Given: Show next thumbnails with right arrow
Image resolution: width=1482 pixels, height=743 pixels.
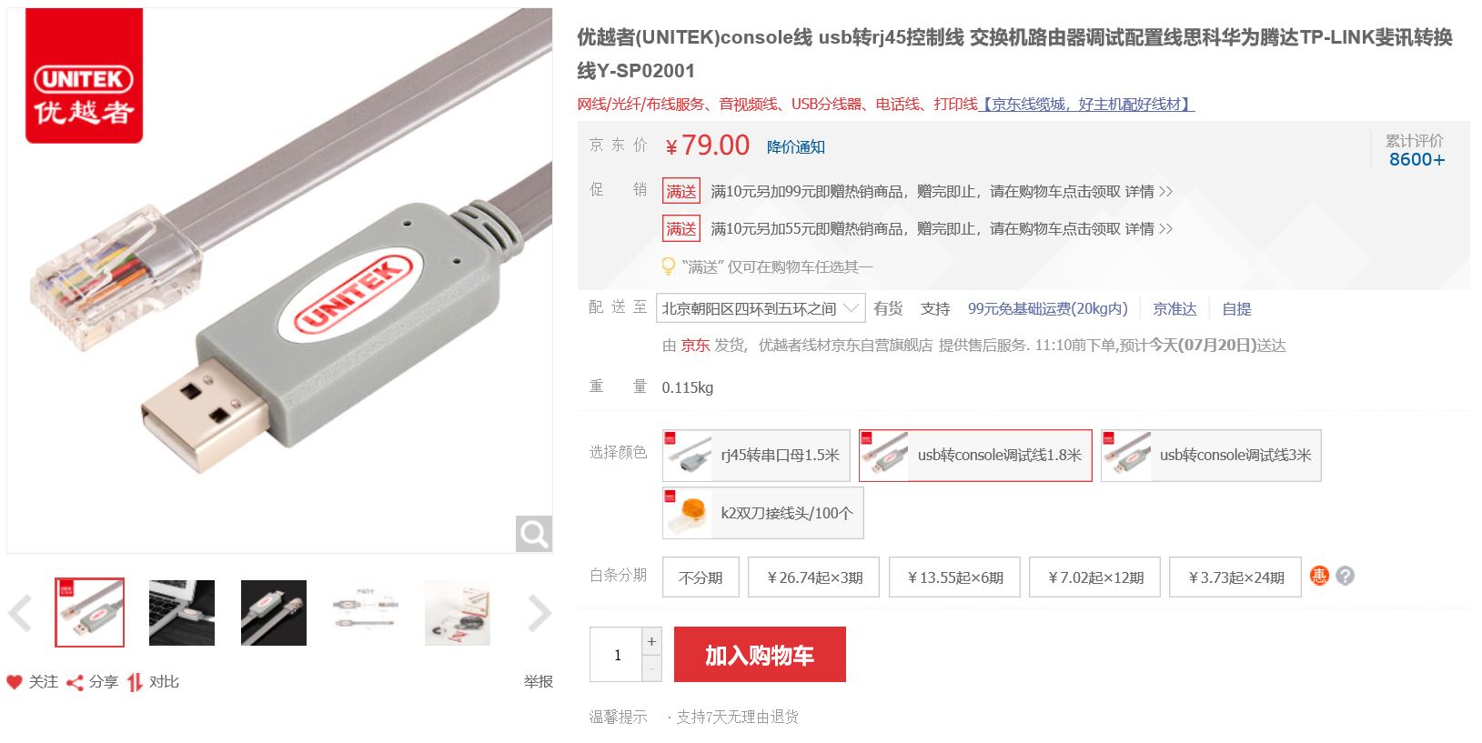Looking at the screenshot, I should pyautogui.click(x=539, y=613).
